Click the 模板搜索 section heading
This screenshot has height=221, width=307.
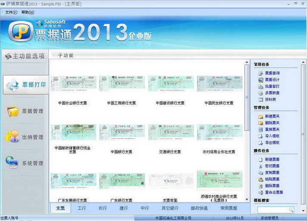click(x=261, y=200)
